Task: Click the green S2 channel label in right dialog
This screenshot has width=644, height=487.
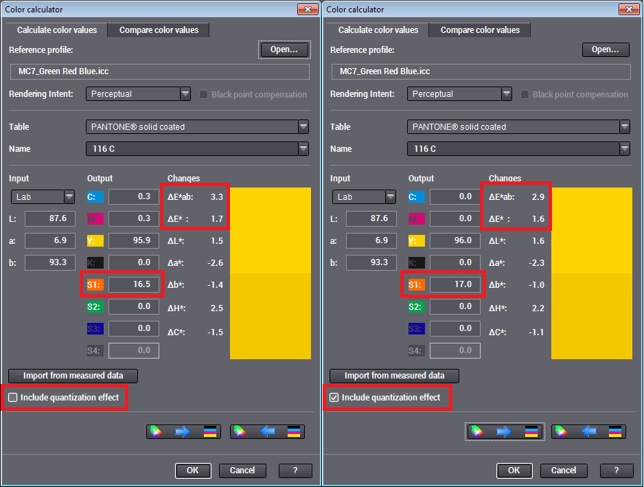Action: pos(417,306)
